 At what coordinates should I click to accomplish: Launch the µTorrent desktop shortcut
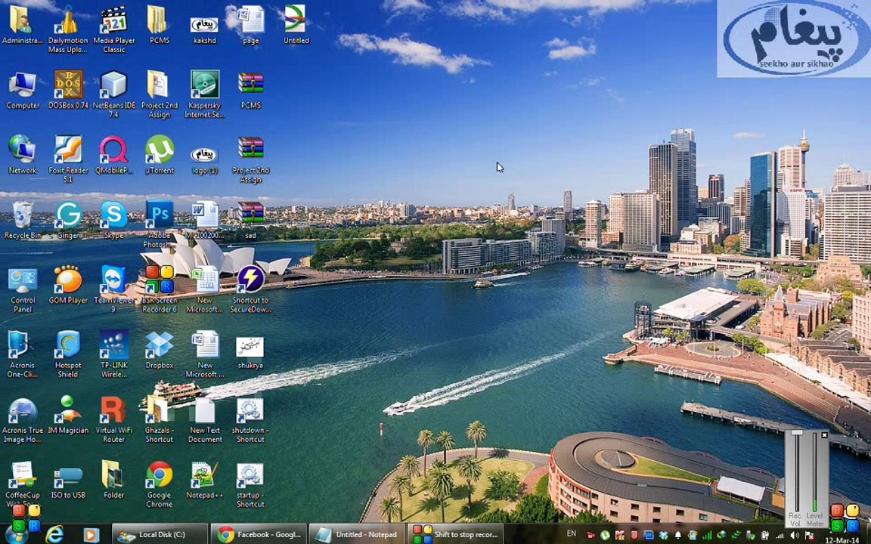tap(160, 155)
